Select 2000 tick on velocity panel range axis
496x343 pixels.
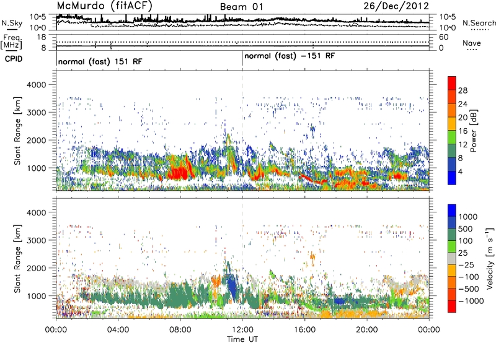click(37, 268)
